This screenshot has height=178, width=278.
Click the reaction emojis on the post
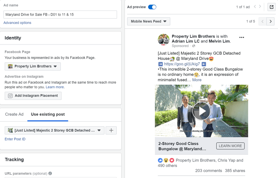click(166, 160)
